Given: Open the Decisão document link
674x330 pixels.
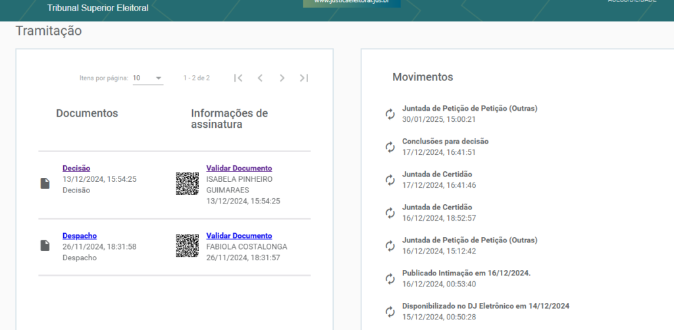Looking at the screenshot, I should (x=76, y=168).
